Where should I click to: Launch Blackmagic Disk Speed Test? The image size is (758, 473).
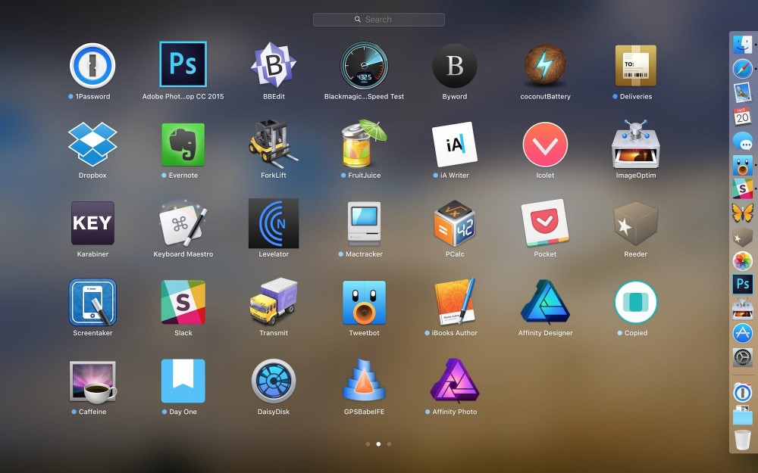(364, 66)
